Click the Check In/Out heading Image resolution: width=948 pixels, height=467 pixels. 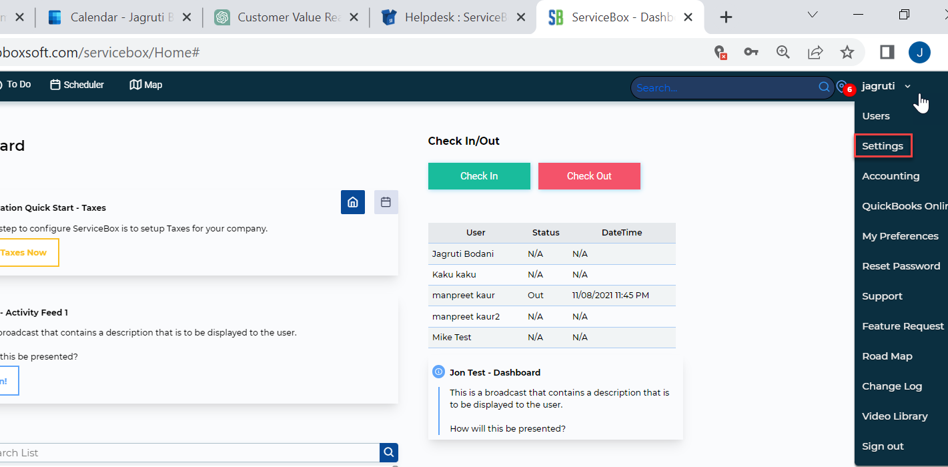[x=464, y=141]
